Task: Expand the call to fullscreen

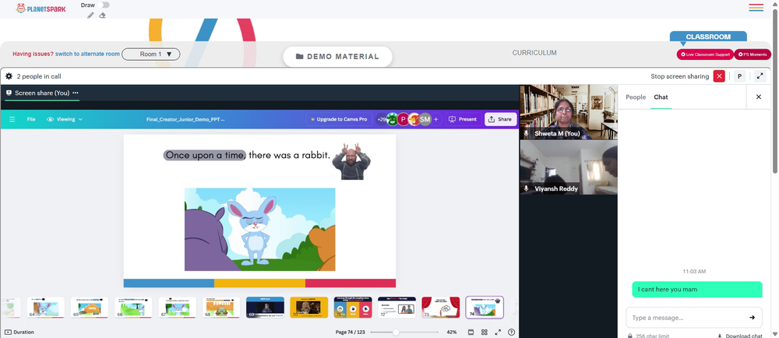Action: (x=760, y=76)
